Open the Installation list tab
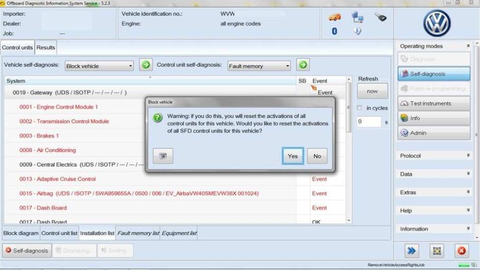This screenshot has height=270, width=480. click(97, 233)
